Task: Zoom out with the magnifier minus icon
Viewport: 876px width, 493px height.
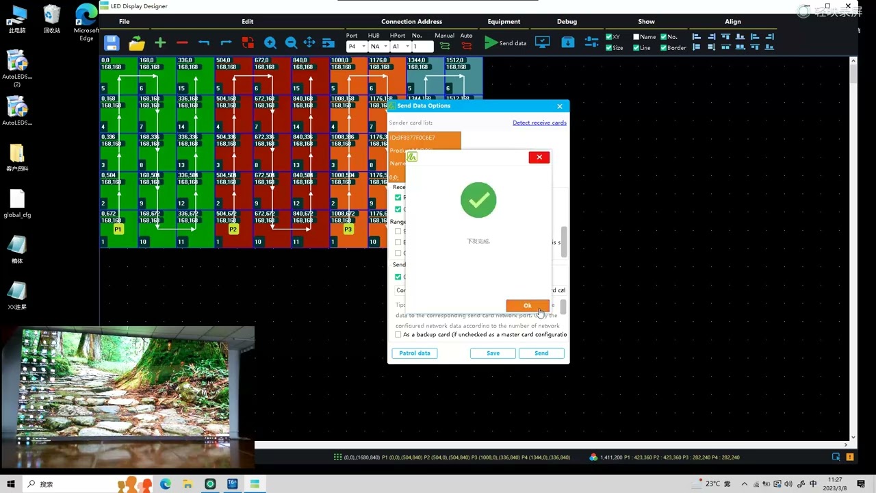Action: [291, 43]
